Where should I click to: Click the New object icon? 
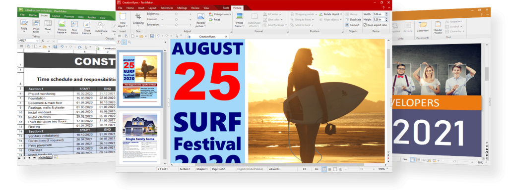click(123, 16)
